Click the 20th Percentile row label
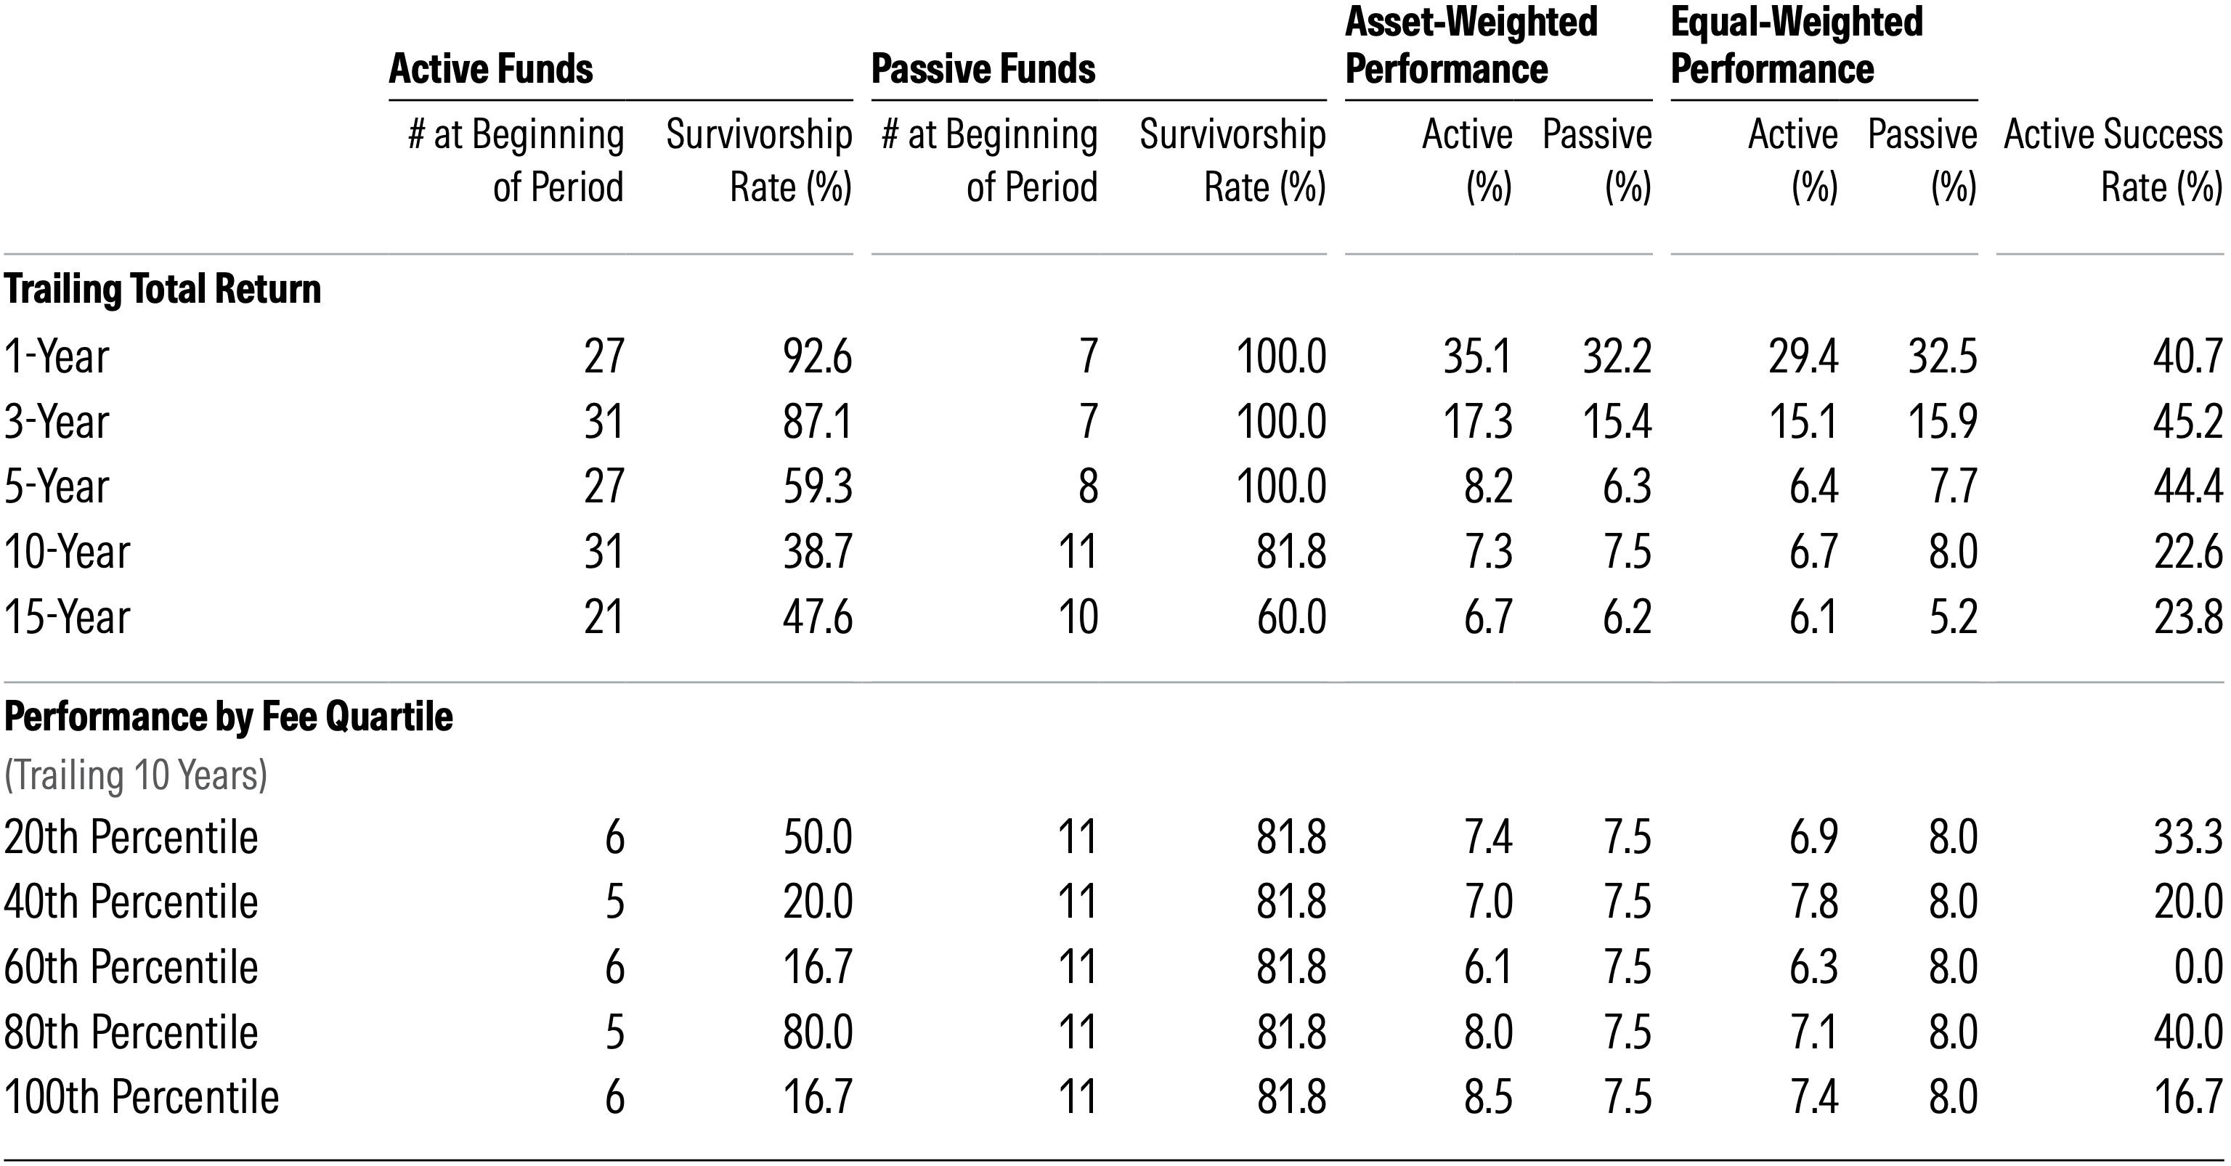This screenshot has height=1166, width=2231. [131, 837]
